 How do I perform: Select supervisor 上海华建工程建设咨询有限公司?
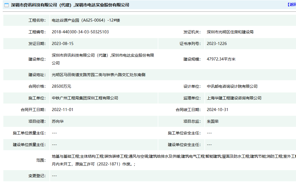[234, 98]
